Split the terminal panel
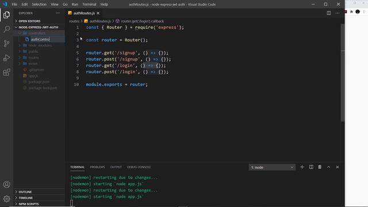The width and height of the screenshot is (368, 207). click(x=311, y=167)
